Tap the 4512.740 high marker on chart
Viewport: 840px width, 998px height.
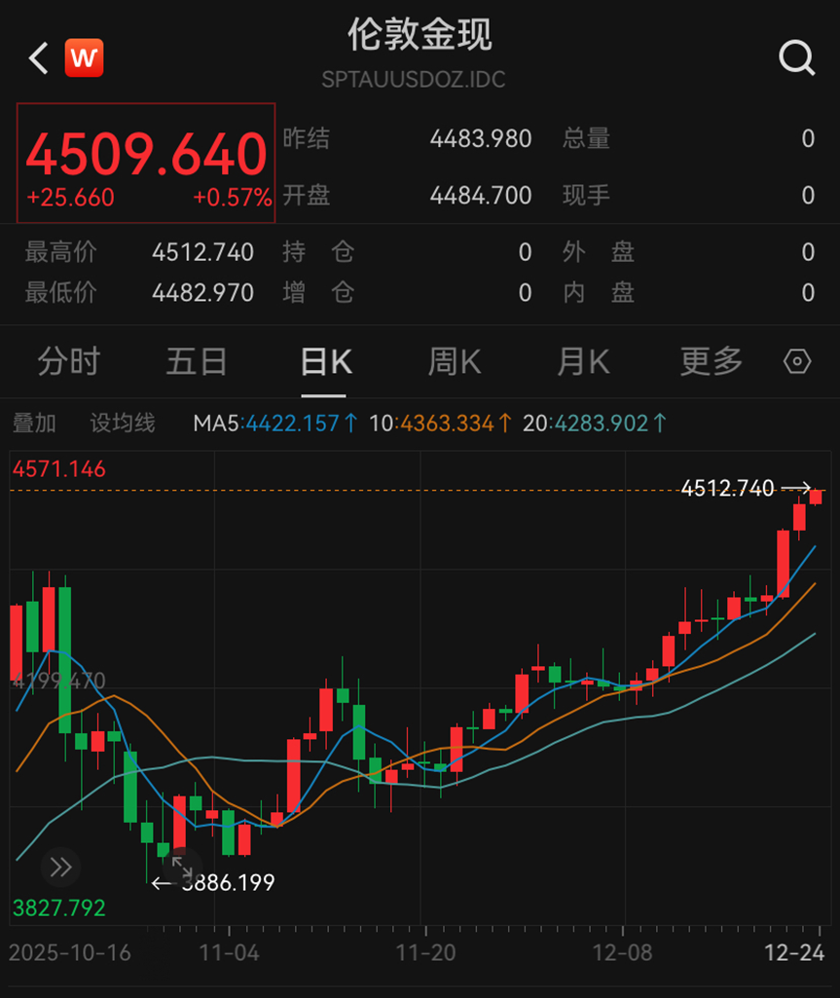coord(727,488)
